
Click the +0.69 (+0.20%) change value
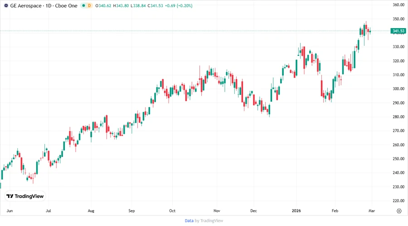coord(179,6)
